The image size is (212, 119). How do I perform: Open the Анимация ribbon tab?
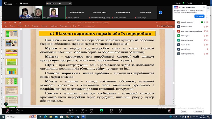[x=45, y=26]
